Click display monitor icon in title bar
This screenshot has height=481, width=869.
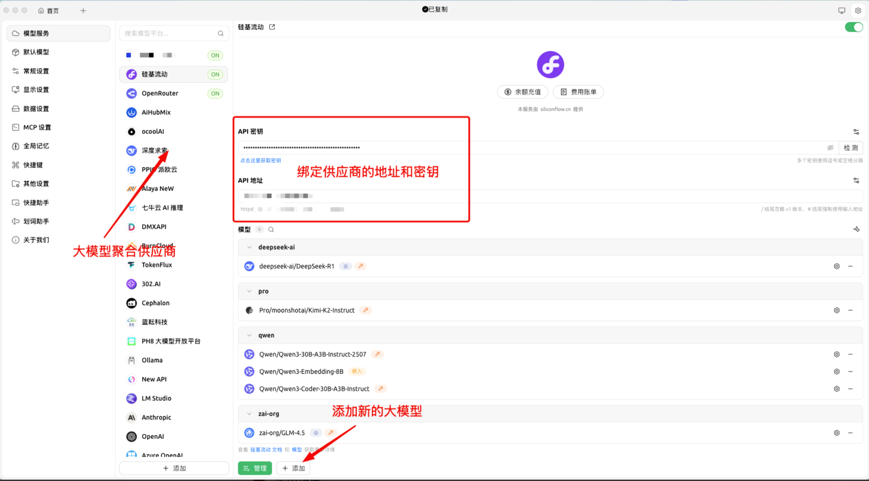pyautogui.click(x=841, y=11)
